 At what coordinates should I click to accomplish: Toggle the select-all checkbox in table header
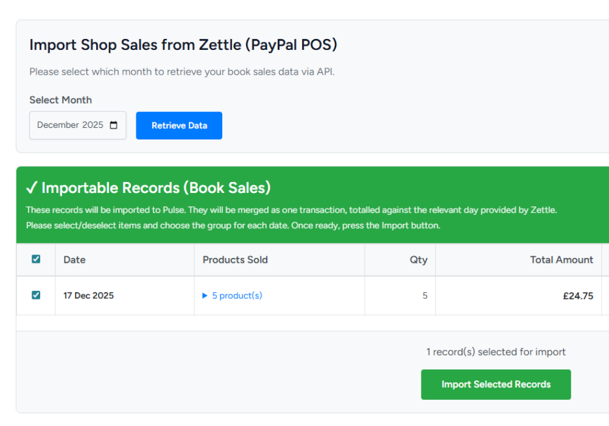pyautogui.click(x=36, y=259)
